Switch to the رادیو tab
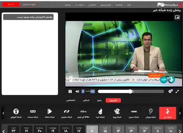Image resolution: width=183 pixels, height=133 pixels. [99, 100]
